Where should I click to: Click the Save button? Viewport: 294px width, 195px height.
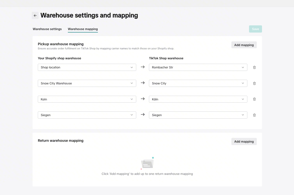(x=255, y=29)
